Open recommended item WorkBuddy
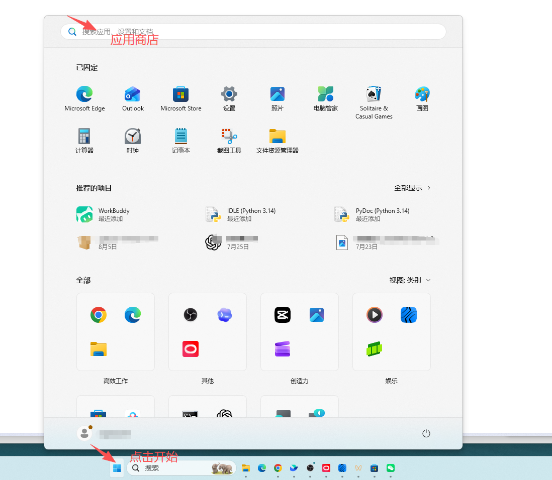The image size is (552, 480). [x=103, y=214]
